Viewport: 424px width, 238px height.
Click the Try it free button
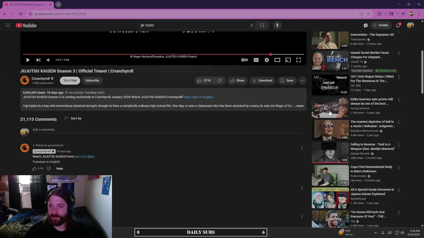70,80
